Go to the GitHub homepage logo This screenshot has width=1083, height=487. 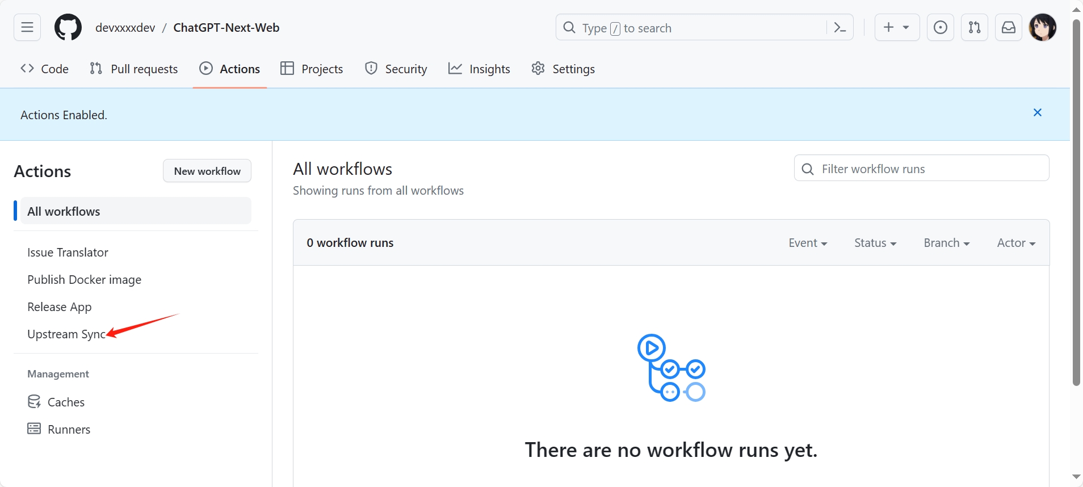click(x=68, y=27)
